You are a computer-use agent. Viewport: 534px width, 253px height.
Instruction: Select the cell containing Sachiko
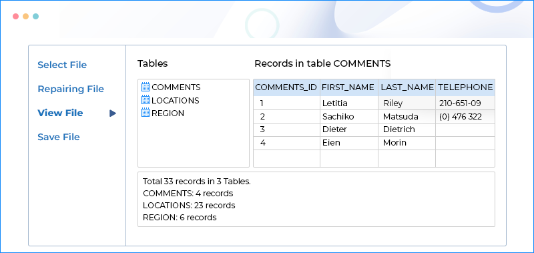coord(349,116)
